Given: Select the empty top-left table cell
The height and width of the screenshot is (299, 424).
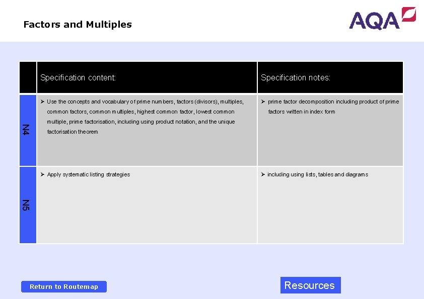Looking at the screenshot, I should pos(28,77).
